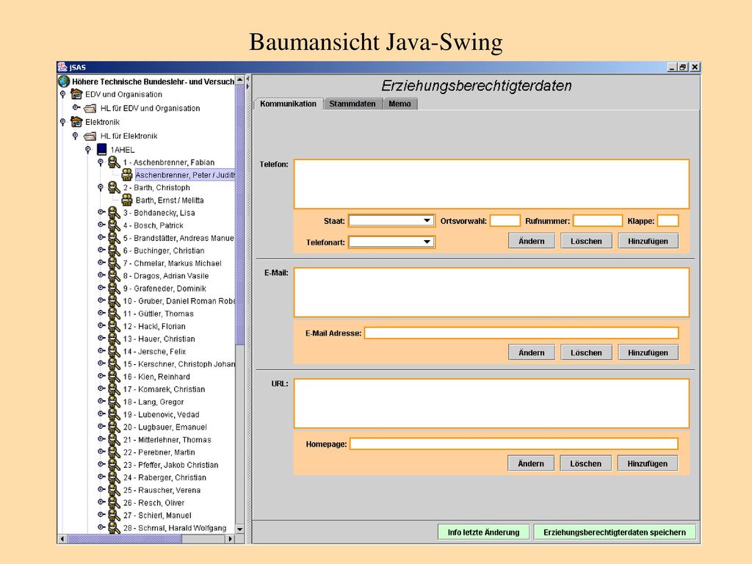
Task: Click the student icon for Perebner, Martin
Action: click(114, 452)
